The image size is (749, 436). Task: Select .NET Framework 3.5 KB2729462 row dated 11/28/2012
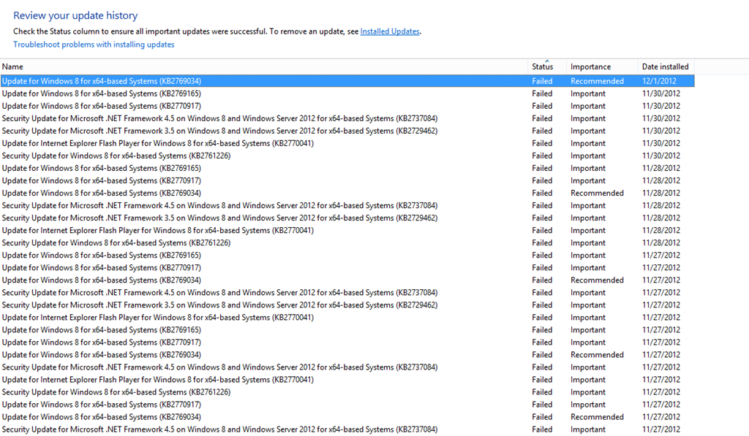[347, 218]
